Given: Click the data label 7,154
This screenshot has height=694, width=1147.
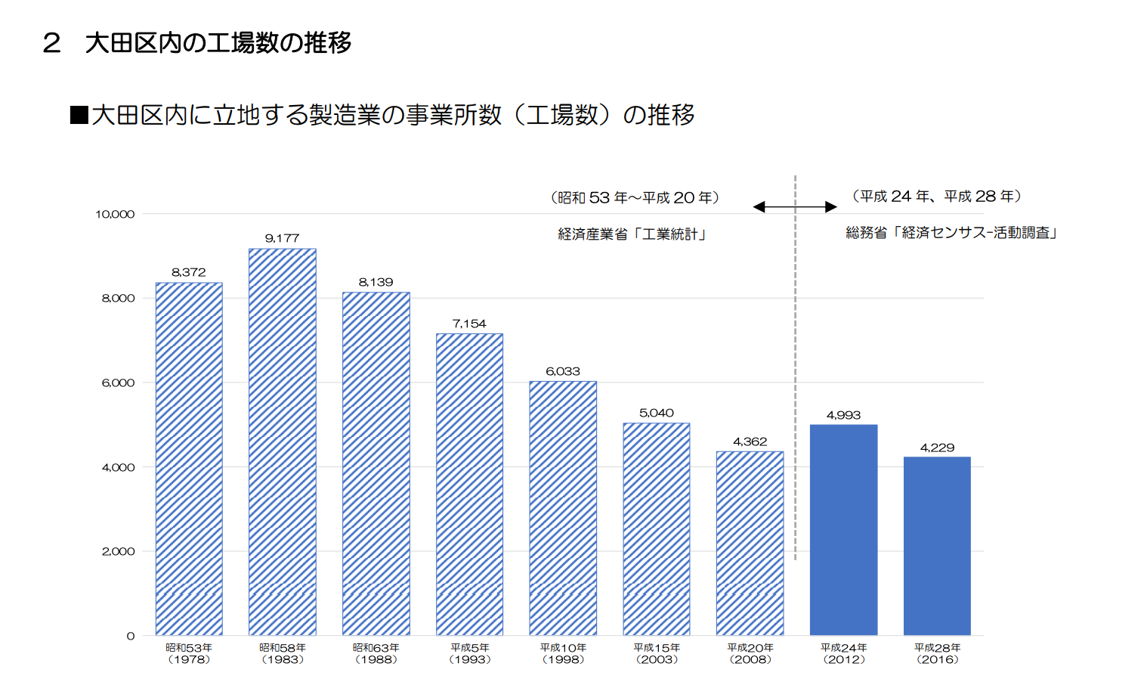Looking at the screenshot, I should pyautogui.click(x=469, y=324).
